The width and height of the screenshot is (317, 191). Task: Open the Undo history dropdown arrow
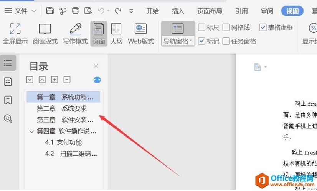pos(108,11)
